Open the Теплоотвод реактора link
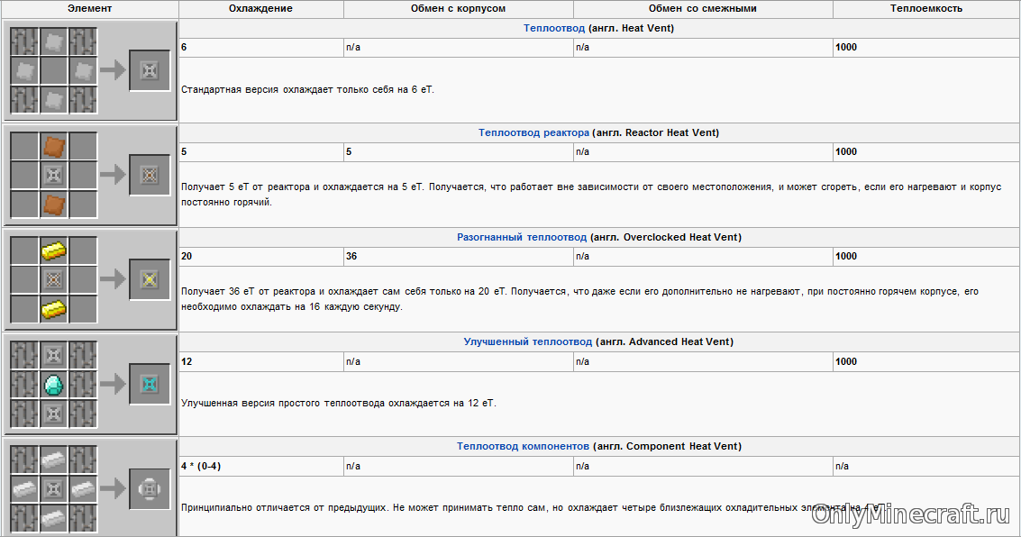The image size is (1021, 537). click(x=533, y=132)
